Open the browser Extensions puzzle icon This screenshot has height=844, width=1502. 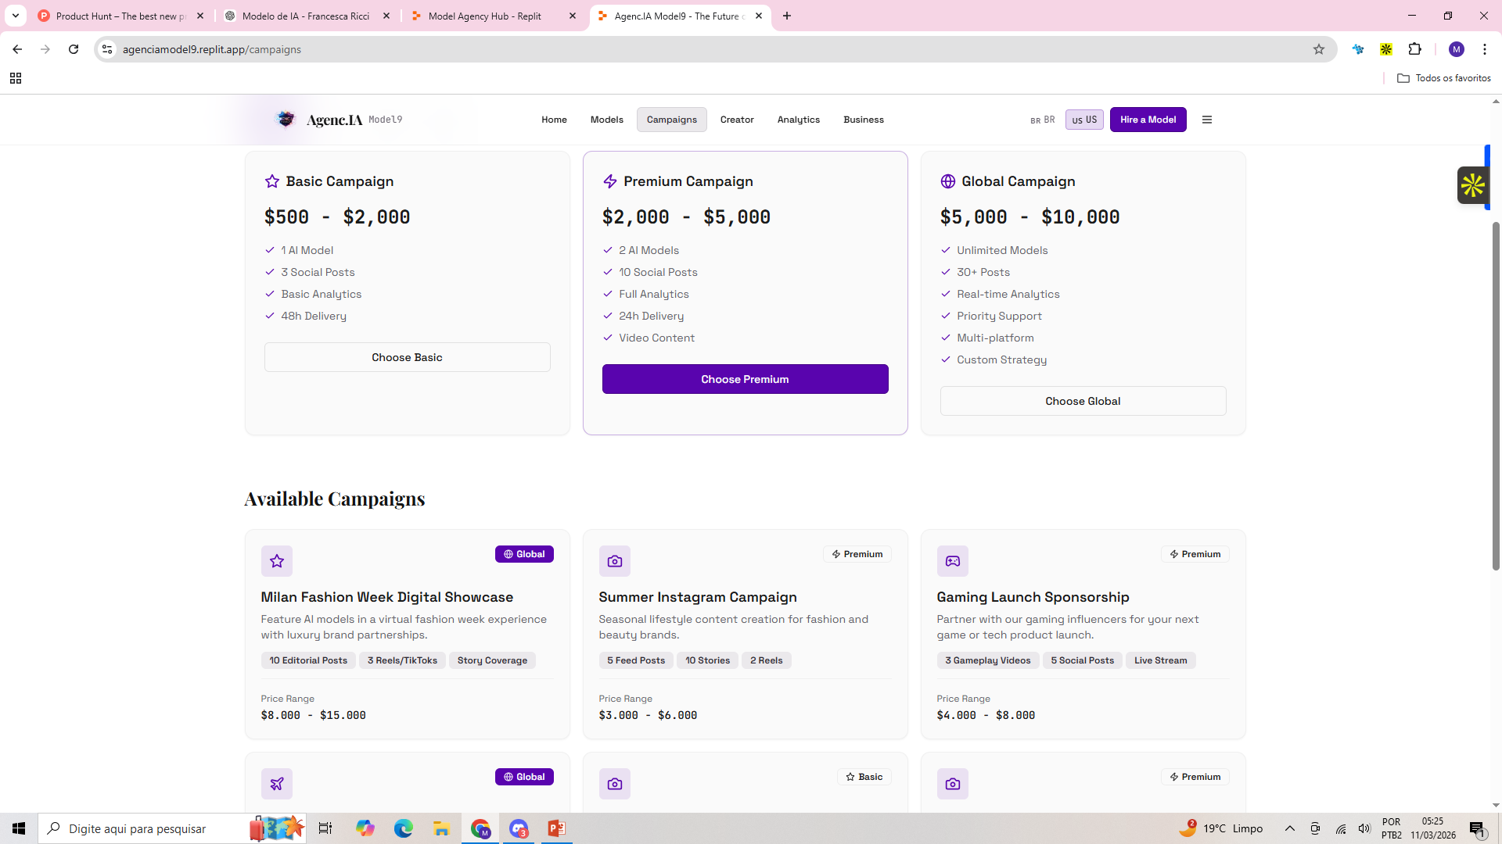pos(1414,49)
